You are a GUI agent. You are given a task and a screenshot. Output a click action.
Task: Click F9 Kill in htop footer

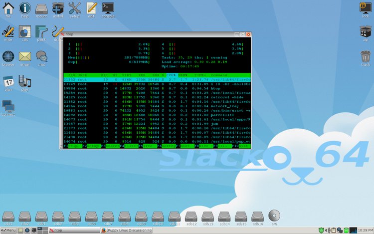pyautogui.click(x=223, y=146)
